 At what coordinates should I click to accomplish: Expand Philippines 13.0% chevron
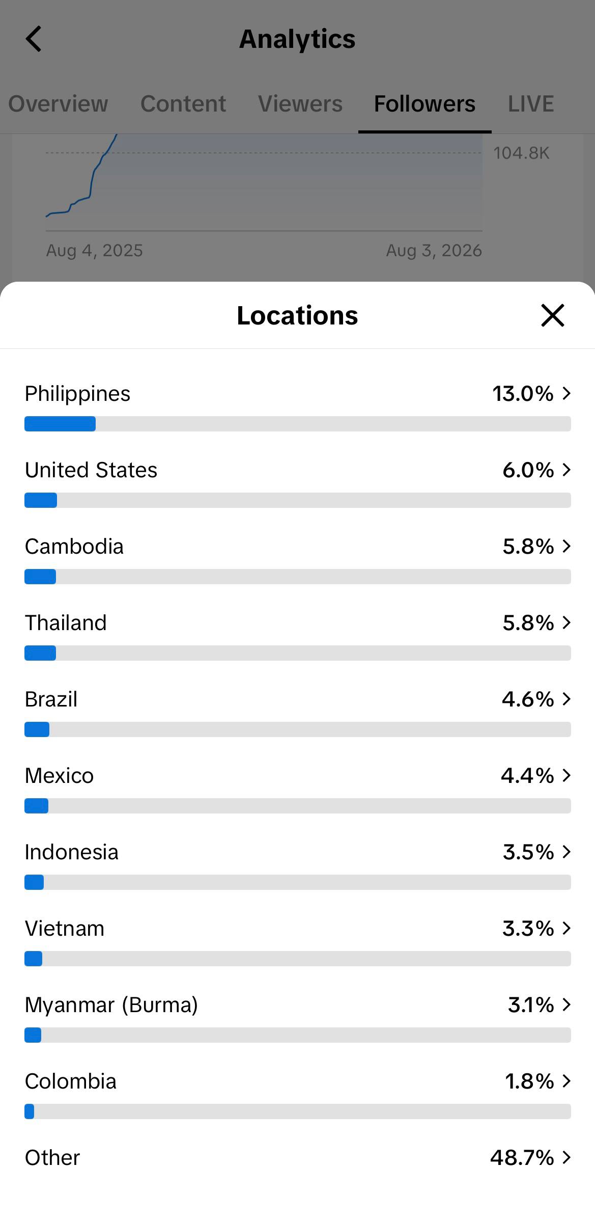[x=566, y=393]
